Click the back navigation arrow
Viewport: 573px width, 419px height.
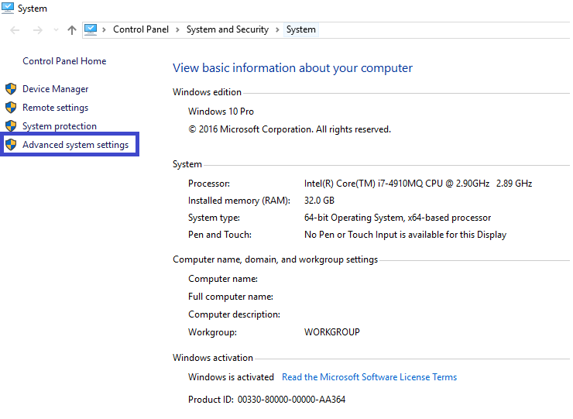(x=15, y=30)
